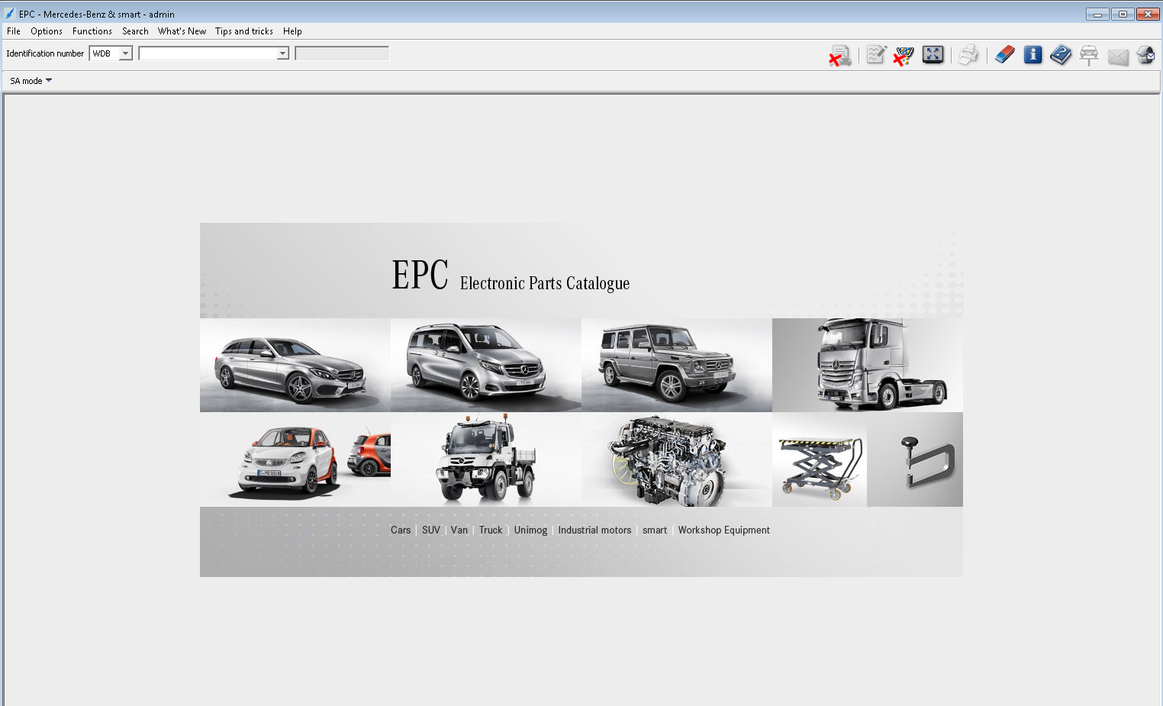This screenshot has width=1163, height=706.
Task: Open the notepad editor icon
Action: pos(875,54)
